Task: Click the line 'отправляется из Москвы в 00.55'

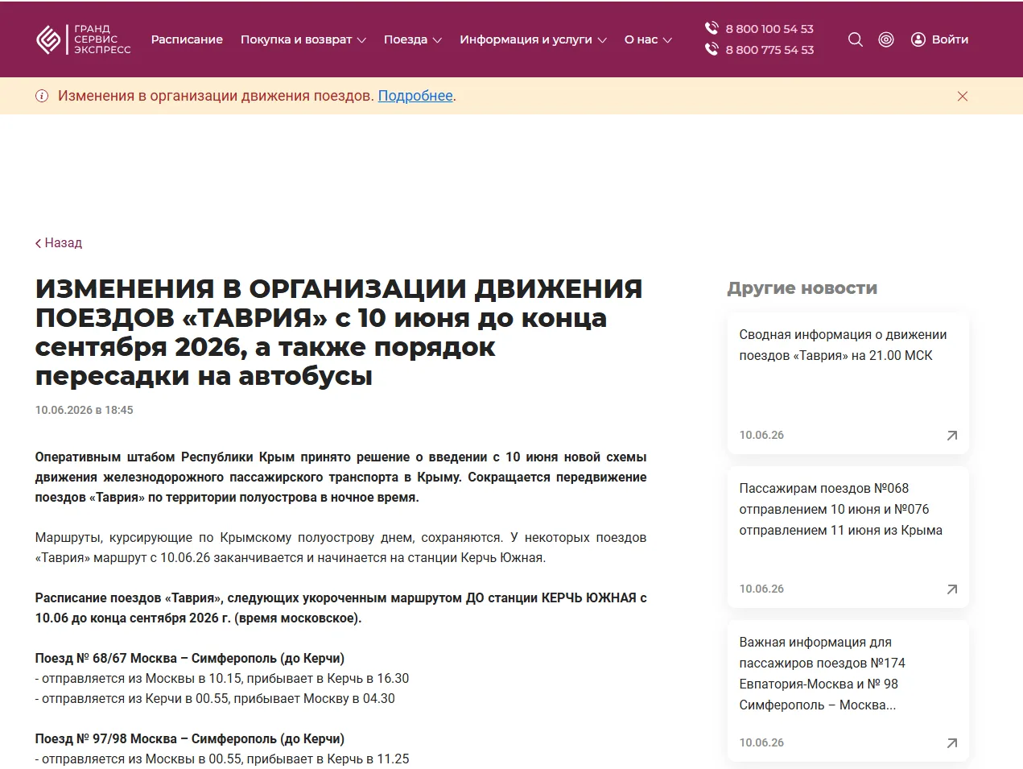Action: (222, 759)
